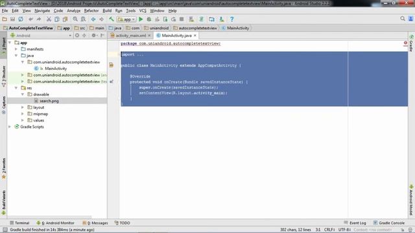Expand the values folder

[23, 120]
